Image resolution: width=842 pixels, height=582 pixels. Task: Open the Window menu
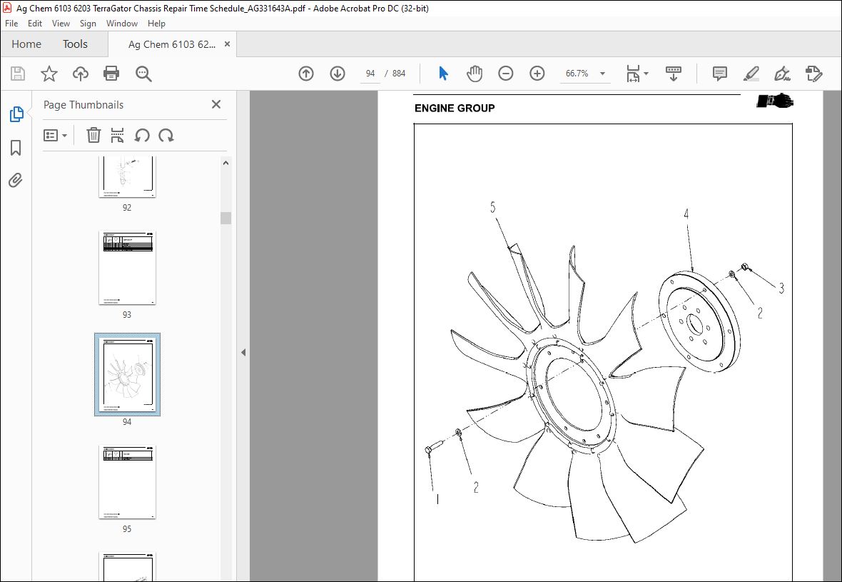pos(122,24)
